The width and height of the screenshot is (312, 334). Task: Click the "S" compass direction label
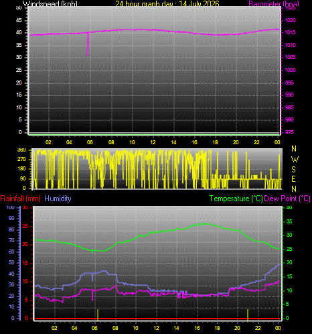tap(294, 170)
